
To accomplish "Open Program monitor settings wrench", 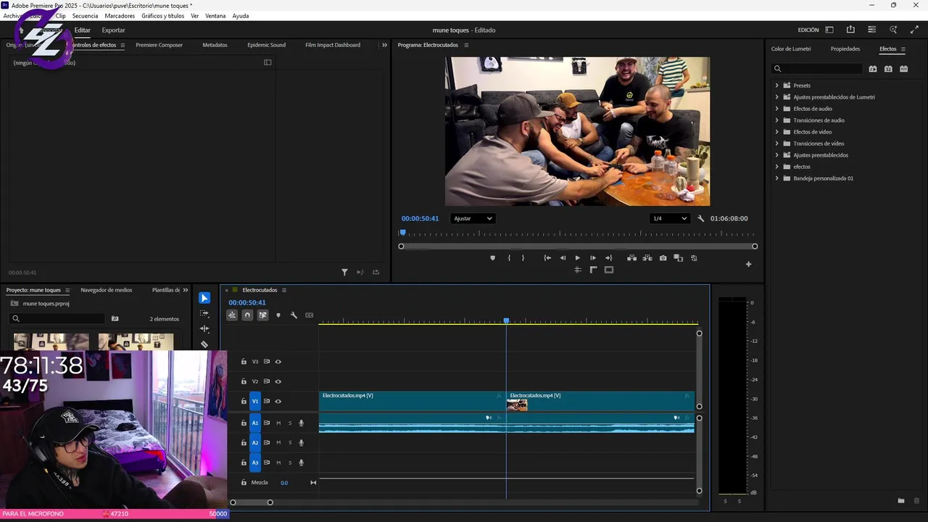I will [x=701, y=218].
